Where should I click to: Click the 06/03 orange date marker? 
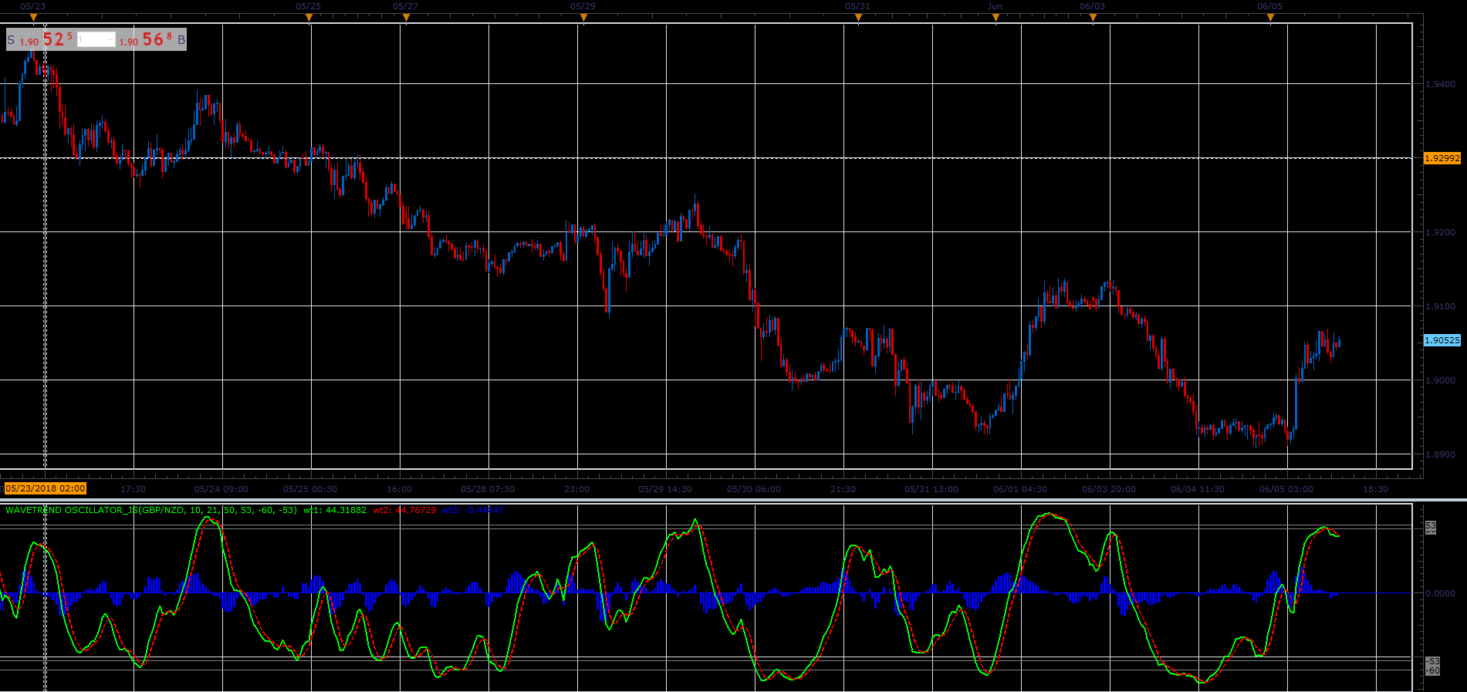(1093, 17)
